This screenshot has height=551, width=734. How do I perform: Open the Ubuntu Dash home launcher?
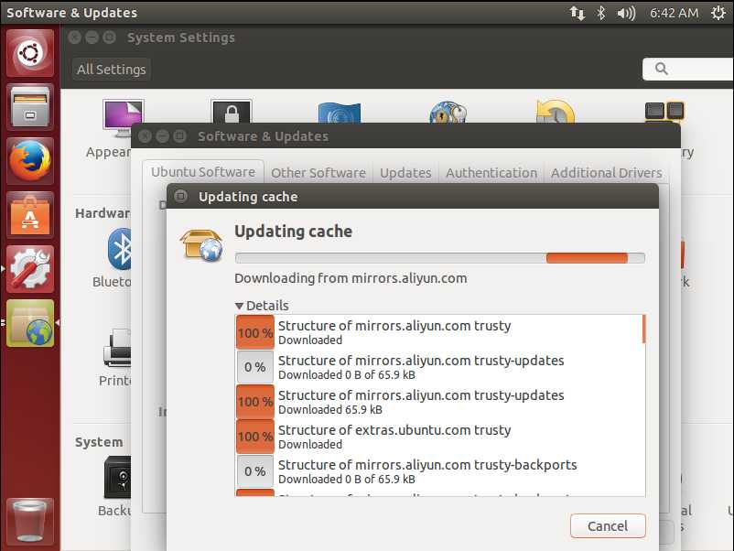30,53
